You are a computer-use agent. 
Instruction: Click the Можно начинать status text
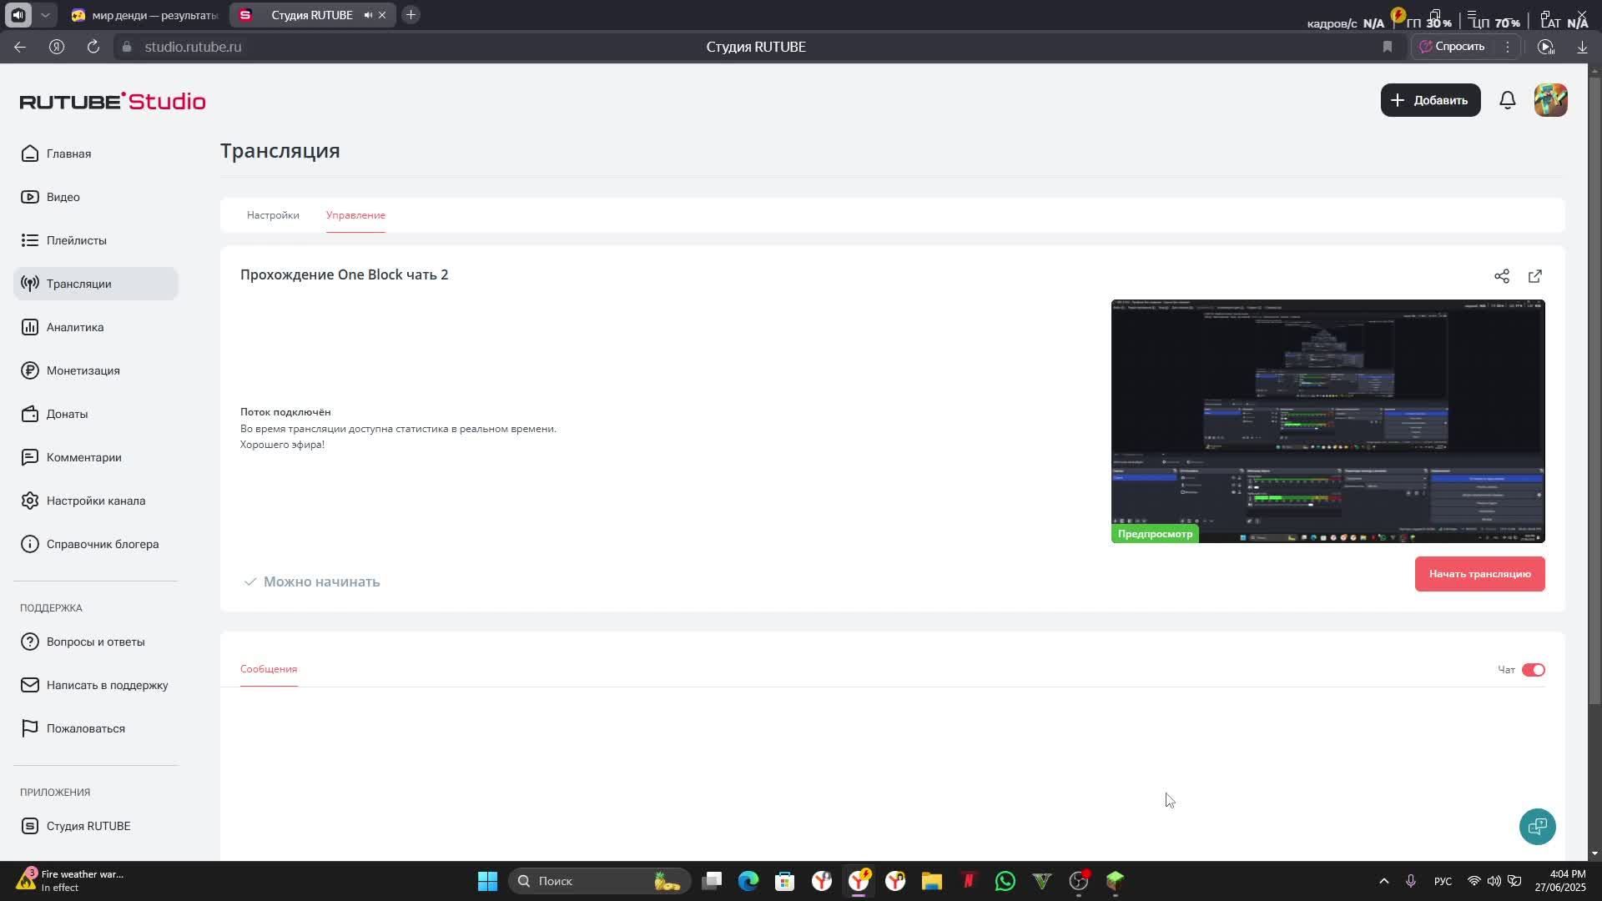coord(321,581)
